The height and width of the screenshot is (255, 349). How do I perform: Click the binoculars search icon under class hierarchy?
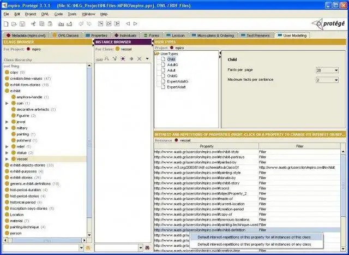coord(87,248)
